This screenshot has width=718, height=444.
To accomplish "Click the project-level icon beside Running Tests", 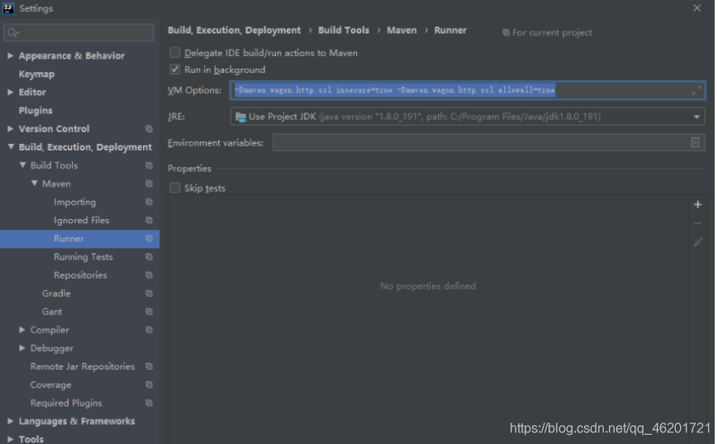I will point(149,257).
